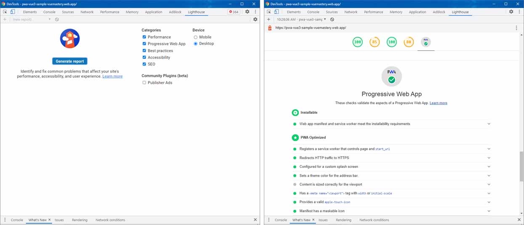Select the Desktop device radio button

(196, 44)
